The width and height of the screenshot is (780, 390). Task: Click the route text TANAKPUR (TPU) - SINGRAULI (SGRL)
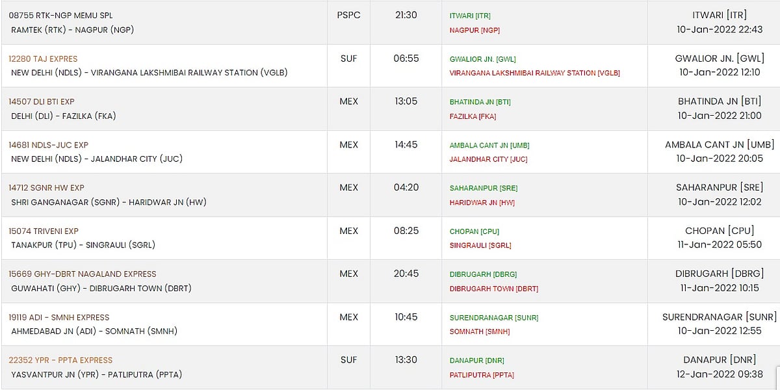click(83, 245)
